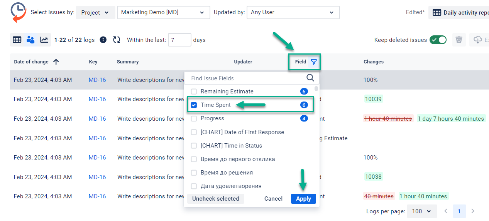This screenshot has width=489, height=221.
Task: Refresh logs with the reload icon
Action: [117, 40]
